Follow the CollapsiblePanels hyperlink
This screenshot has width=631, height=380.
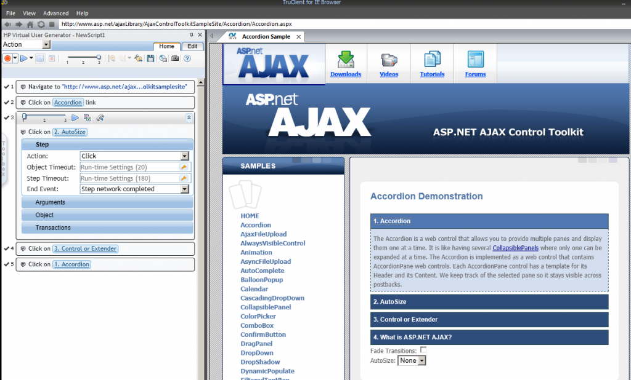tap(516, 248)
